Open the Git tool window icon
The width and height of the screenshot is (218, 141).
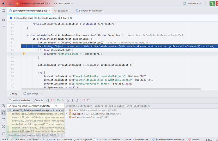click(x=3, y=133)
